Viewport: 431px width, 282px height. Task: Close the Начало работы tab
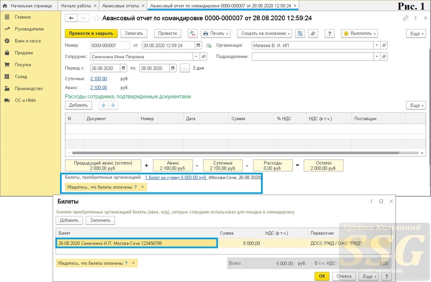[95, 6]
